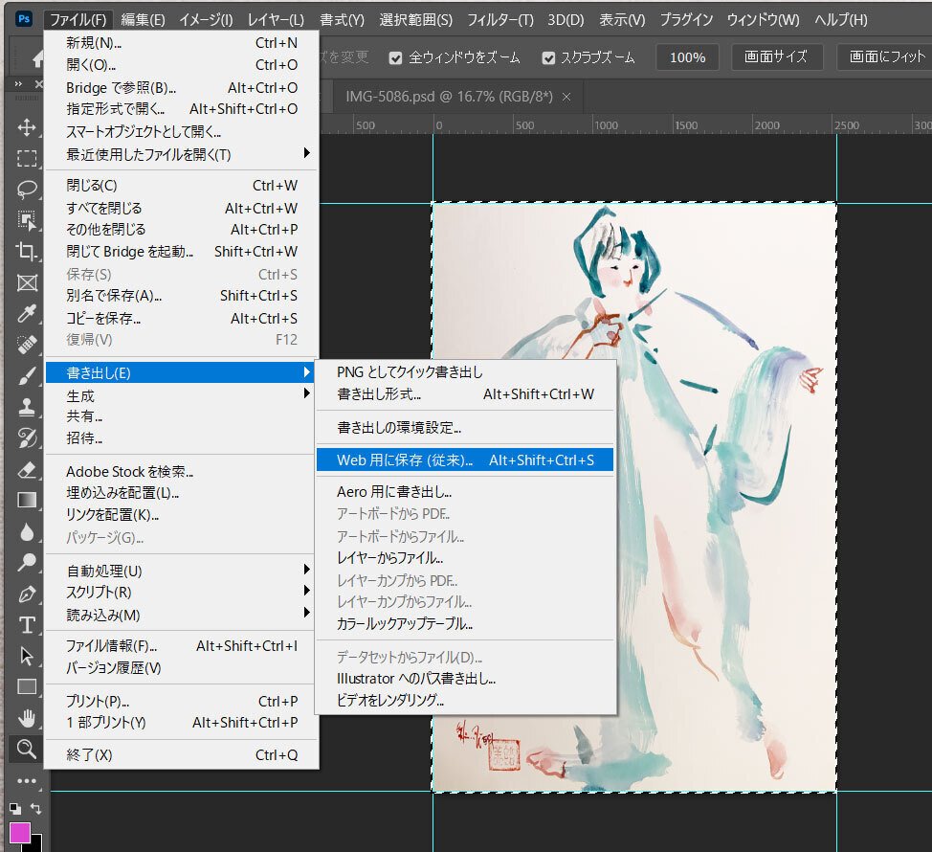
Task: Choose コピーを保存... menu entry
Action: [182, 319]
